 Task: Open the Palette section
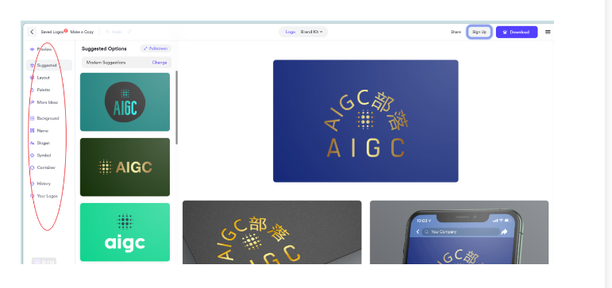pos(40,90)
